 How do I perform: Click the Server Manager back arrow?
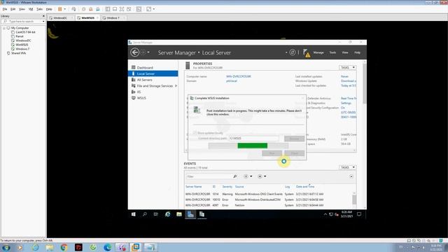tap(134, 52)
